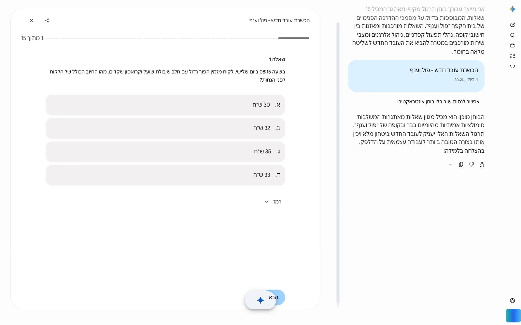Open settings gear in the sidebar

(513, 300)
